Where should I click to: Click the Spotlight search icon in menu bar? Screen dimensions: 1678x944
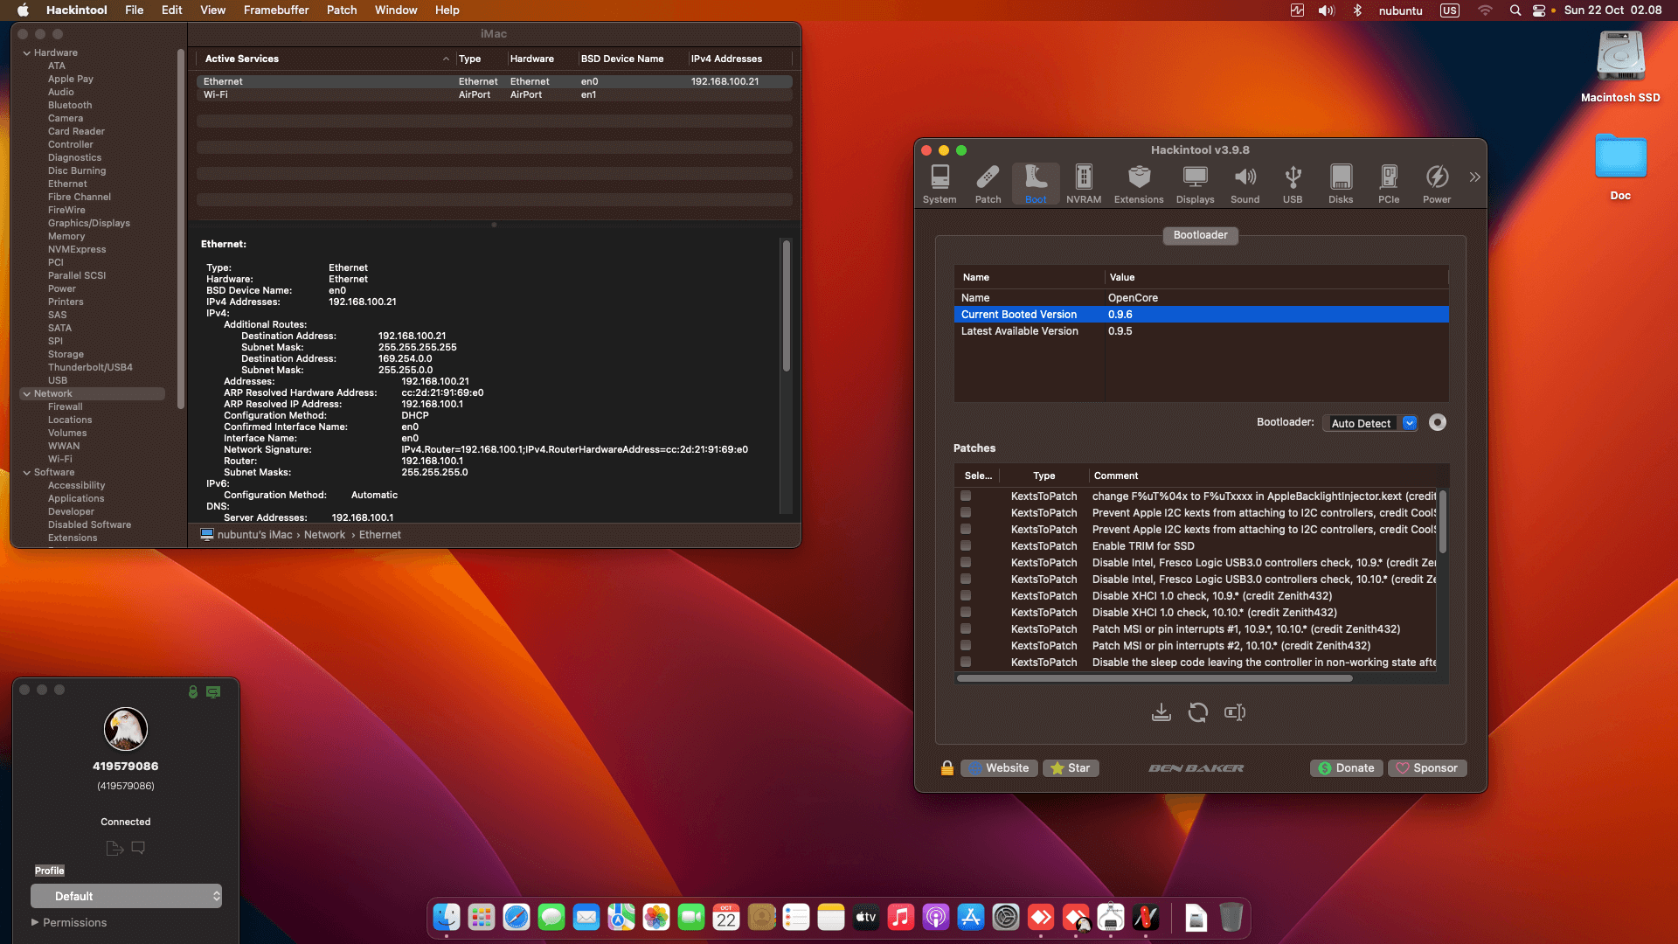tap(1515, 10)
